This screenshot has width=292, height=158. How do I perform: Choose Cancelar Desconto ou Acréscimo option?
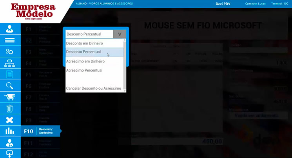tap(94, 88)
